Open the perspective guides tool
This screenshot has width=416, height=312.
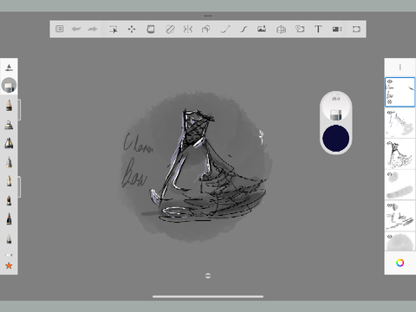click(x=281, y=29)
